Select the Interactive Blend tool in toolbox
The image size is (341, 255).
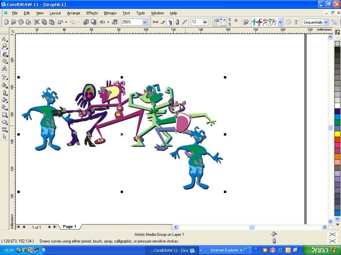pos(4,77)
